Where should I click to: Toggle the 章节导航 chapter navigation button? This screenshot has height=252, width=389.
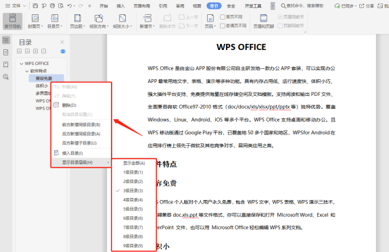(12, 21)
